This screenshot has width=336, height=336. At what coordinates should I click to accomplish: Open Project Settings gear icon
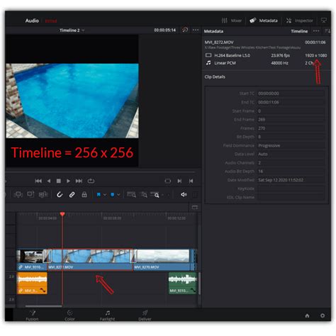[323, 315]
